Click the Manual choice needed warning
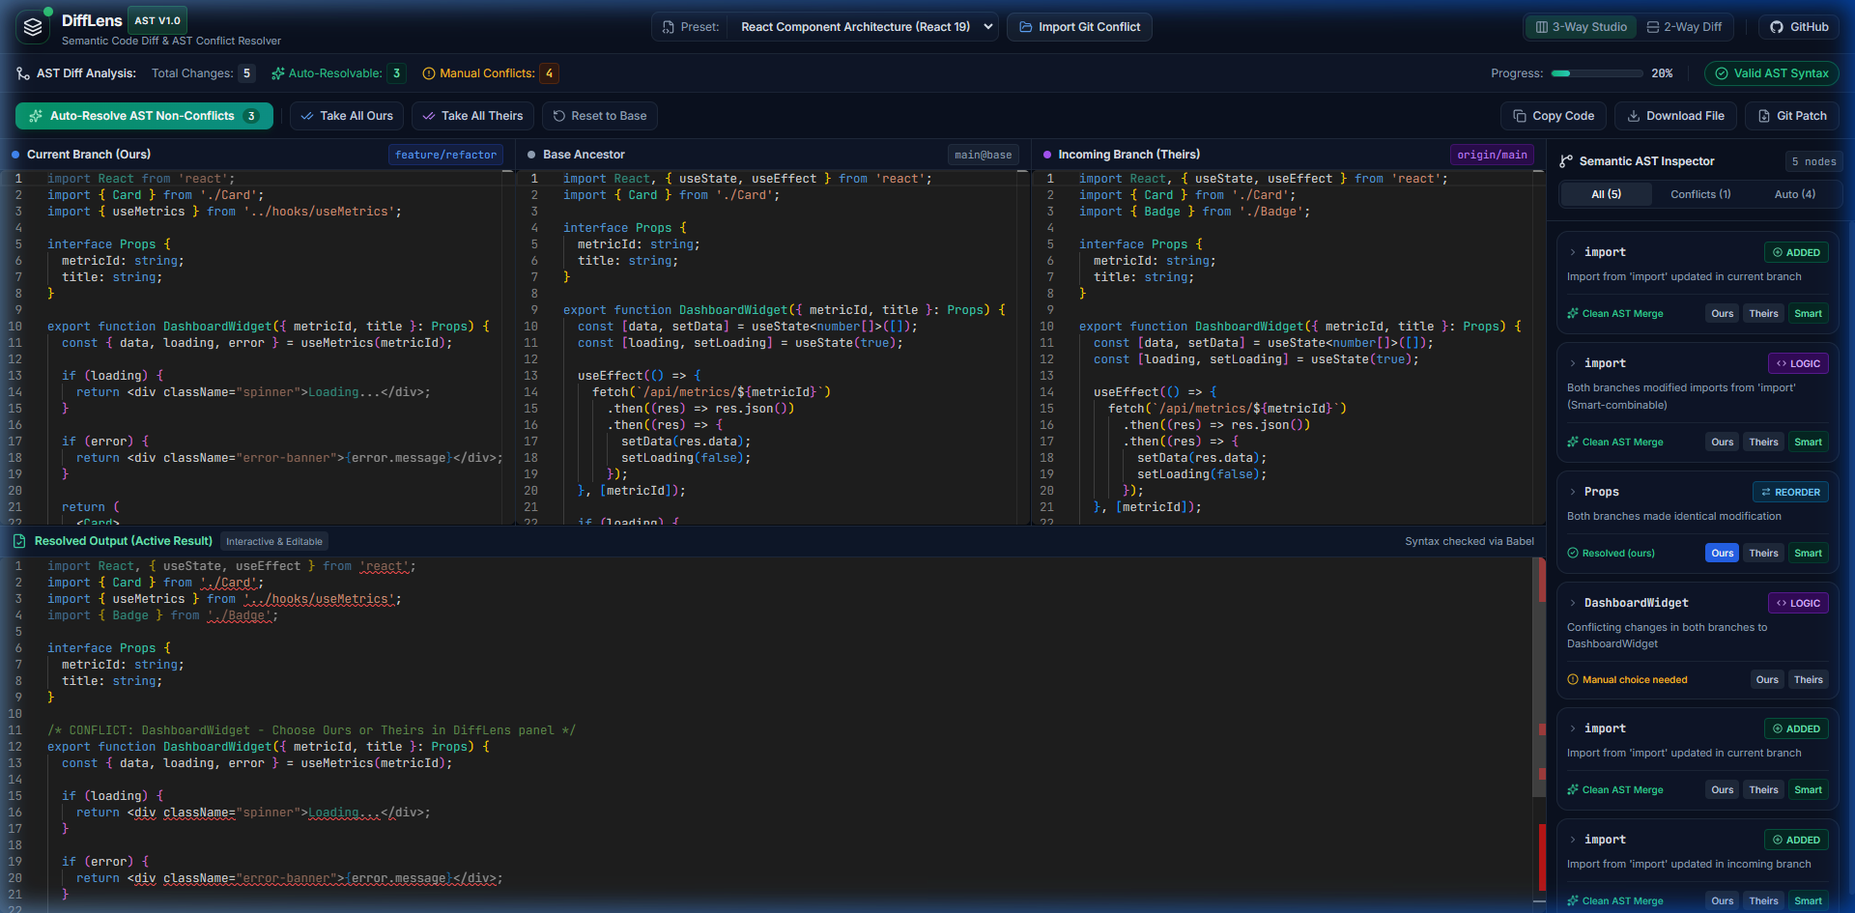This screenshot has width=1855, height=913. click(x=1627, y=679)
